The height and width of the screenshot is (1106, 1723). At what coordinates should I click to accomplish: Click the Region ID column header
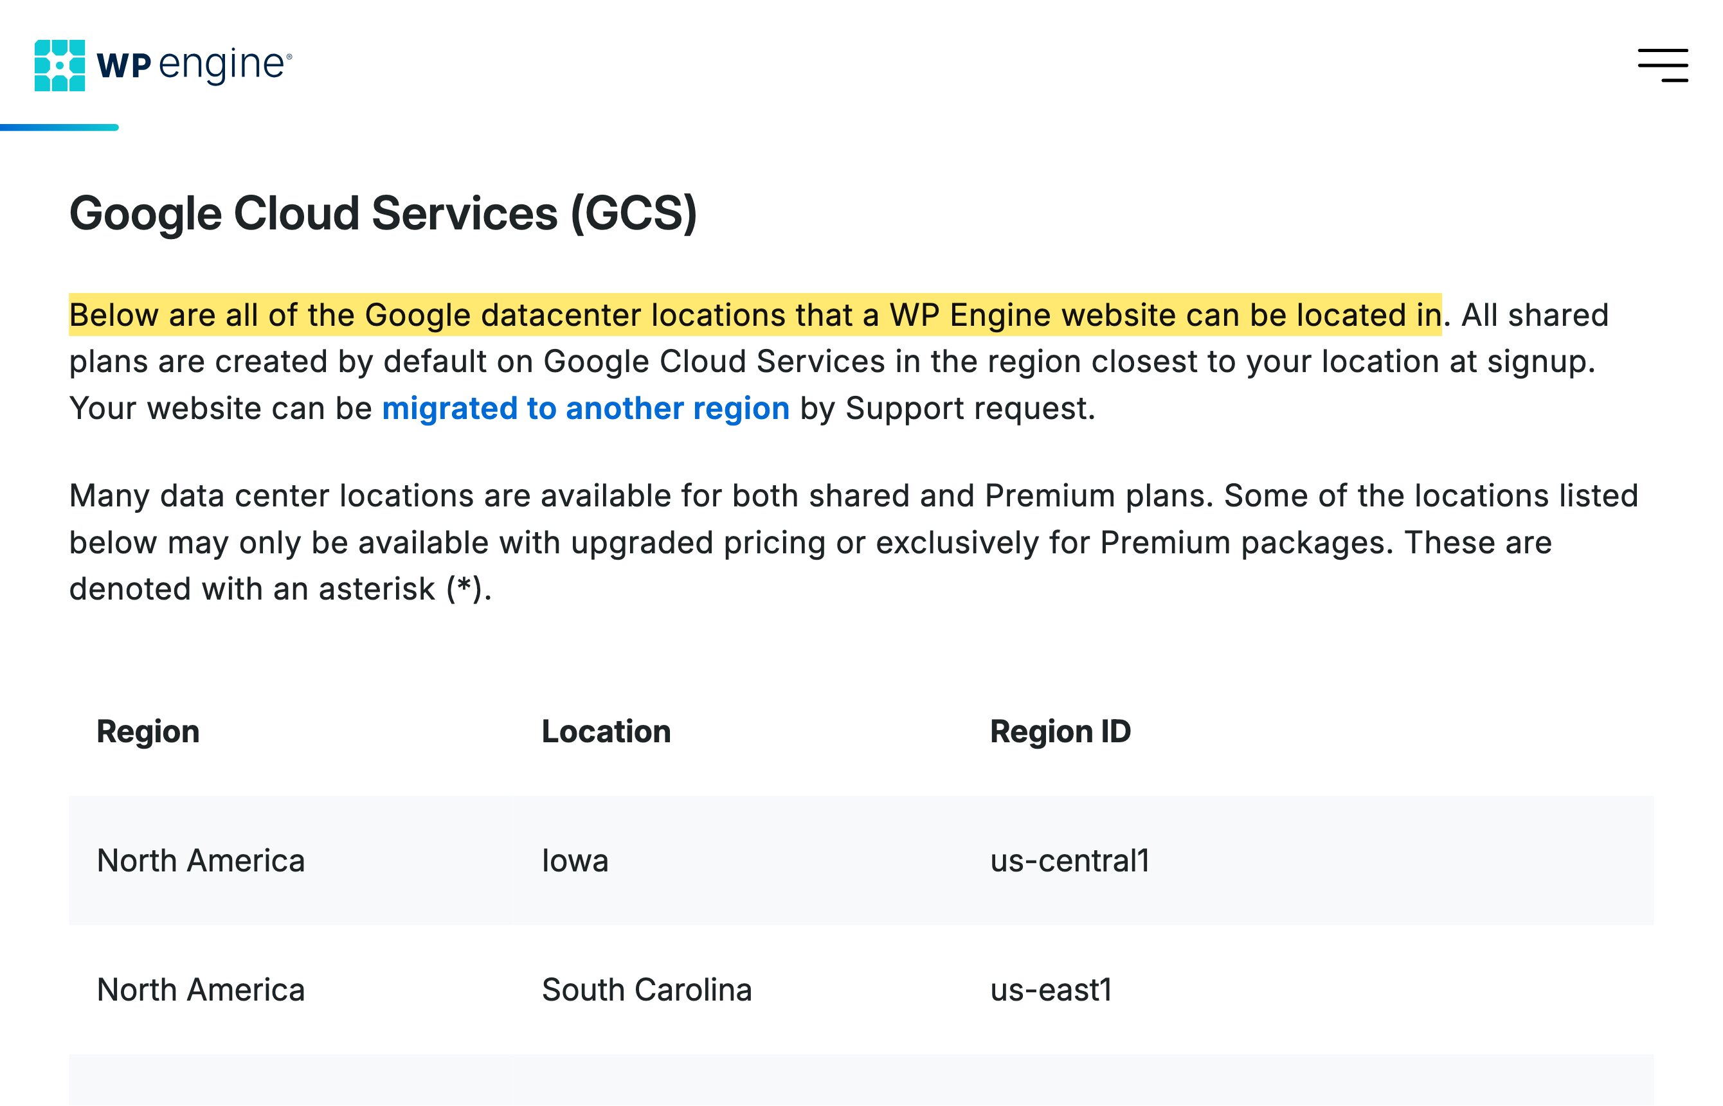1060,732
